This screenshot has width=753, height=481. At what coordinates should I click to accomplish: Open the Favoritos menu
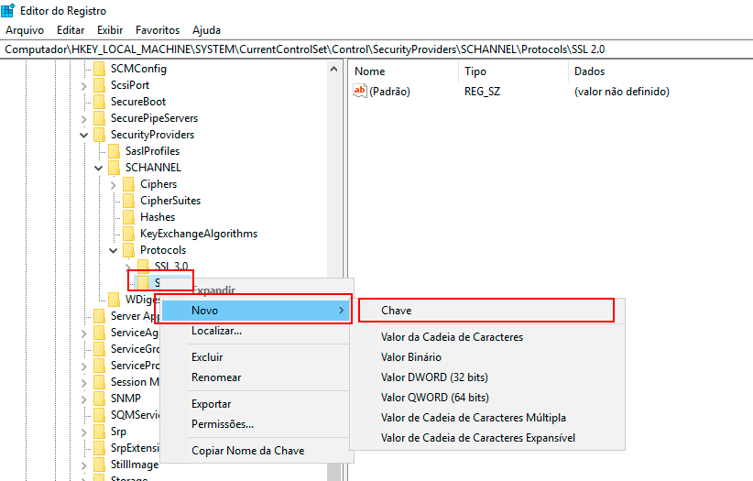pos(158,30)
